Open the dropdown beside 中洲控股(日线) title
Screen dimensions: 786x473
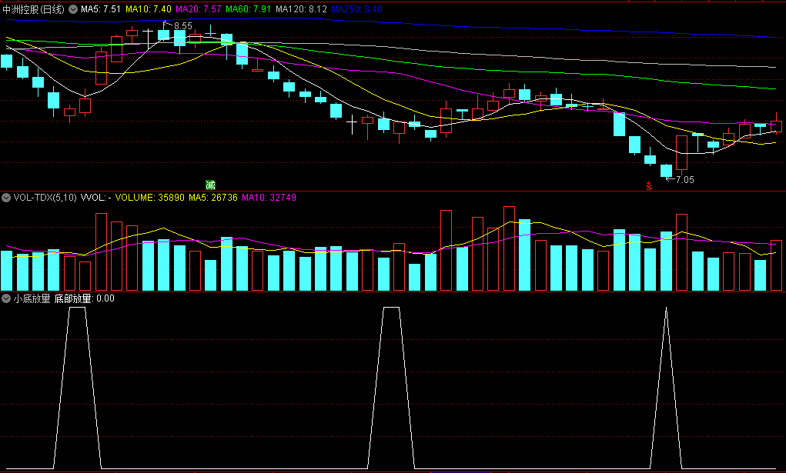pos(73,9)
